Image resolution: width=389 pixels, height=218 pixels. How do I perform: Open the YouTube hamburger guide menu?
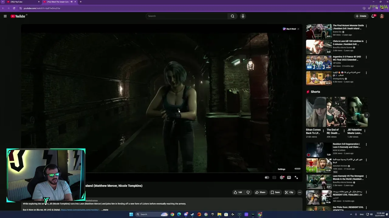pos(5,16)
